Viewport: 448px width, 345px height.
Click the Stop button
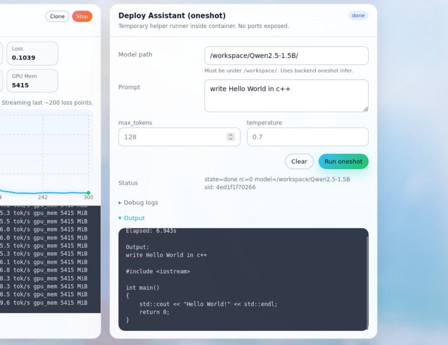tap(82, 16)
